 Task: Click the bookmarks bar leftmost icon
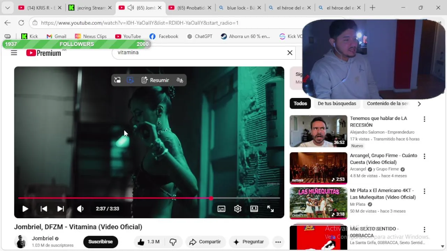(x=8, y=36)
